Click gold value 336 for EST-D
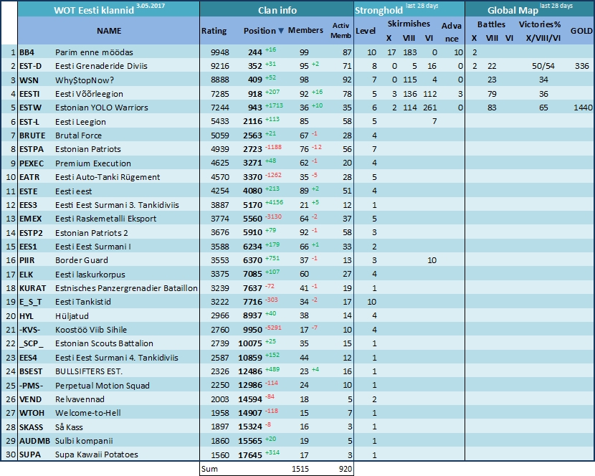 (581, 66)
